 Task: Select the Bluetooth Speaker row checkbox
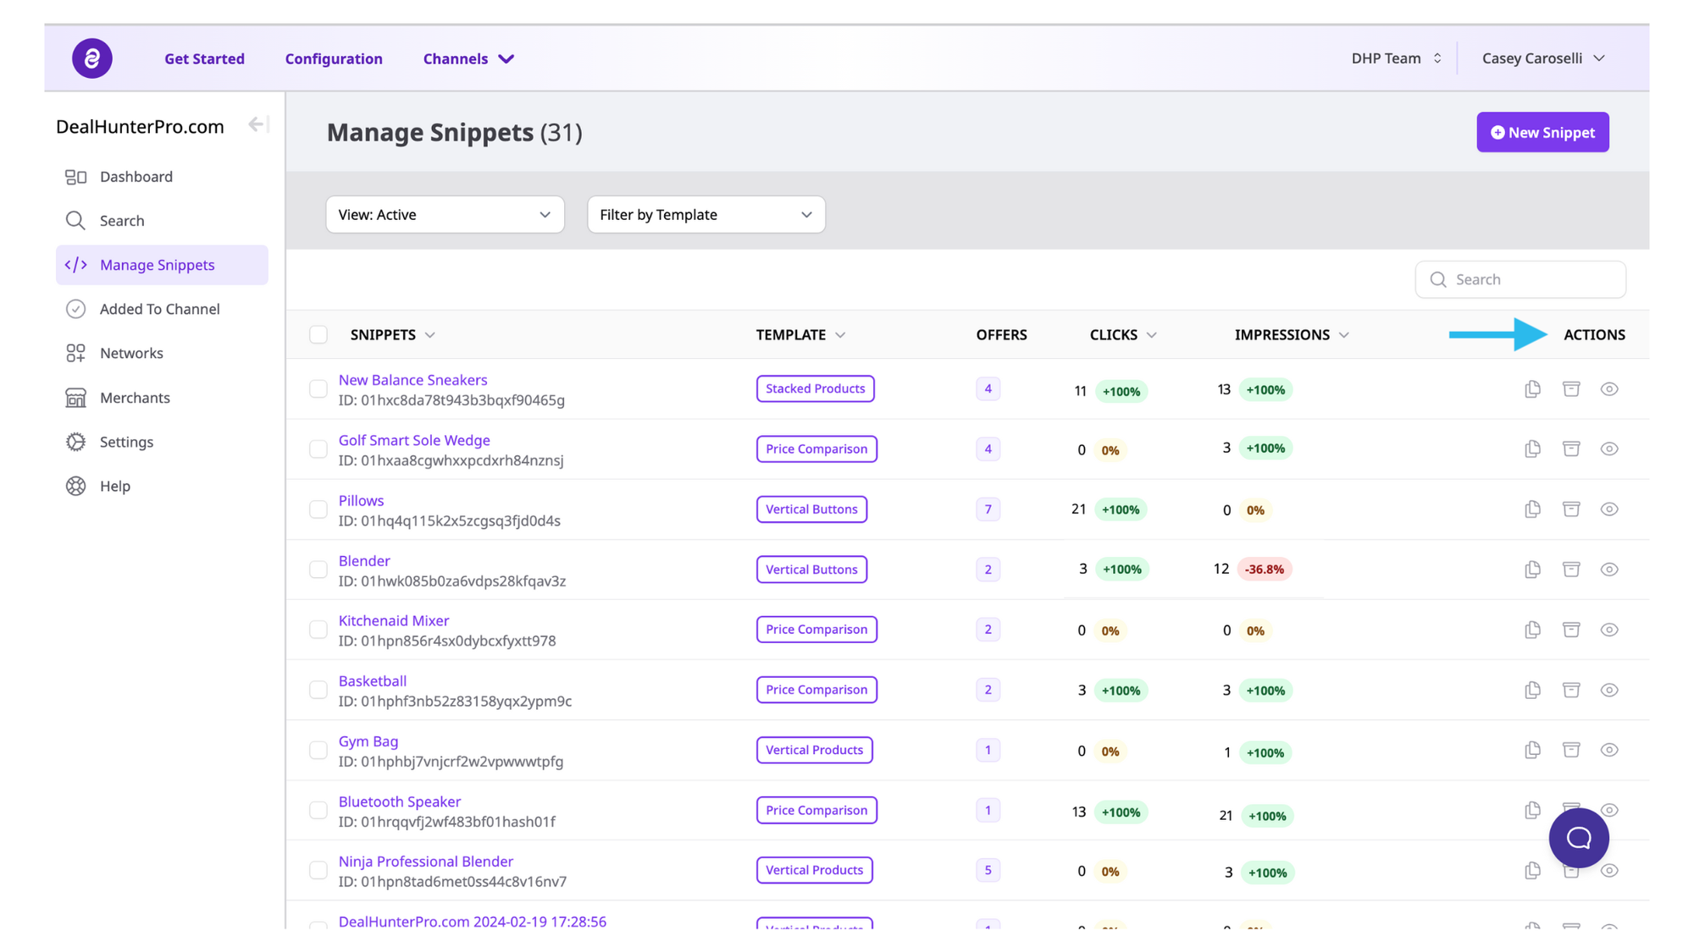[318, 811]
